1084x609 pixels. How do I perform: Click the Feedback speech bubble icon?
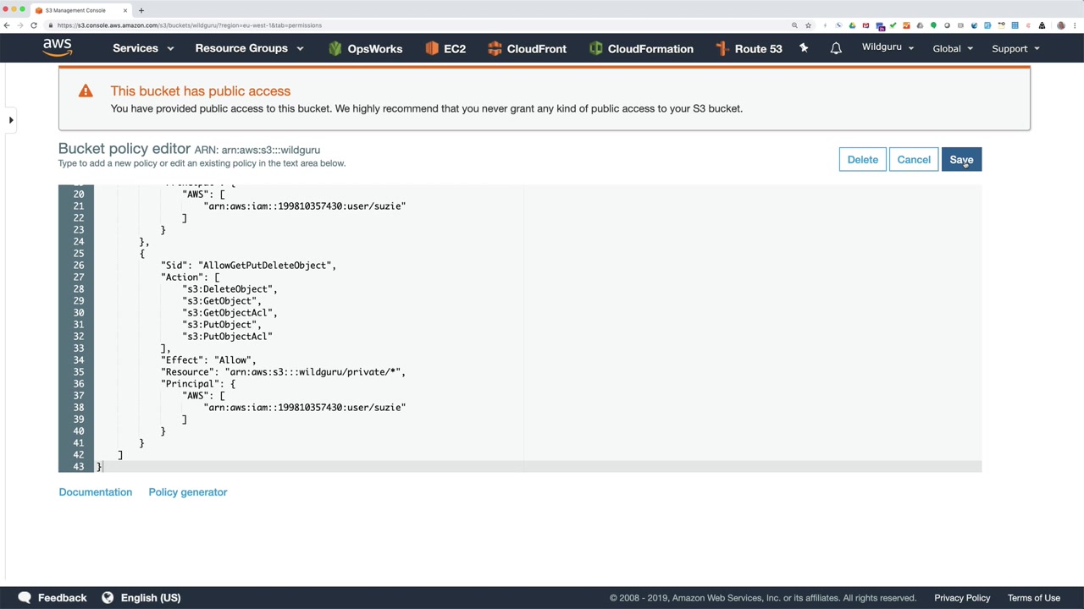pyautogui.click(x=25, y=597)
